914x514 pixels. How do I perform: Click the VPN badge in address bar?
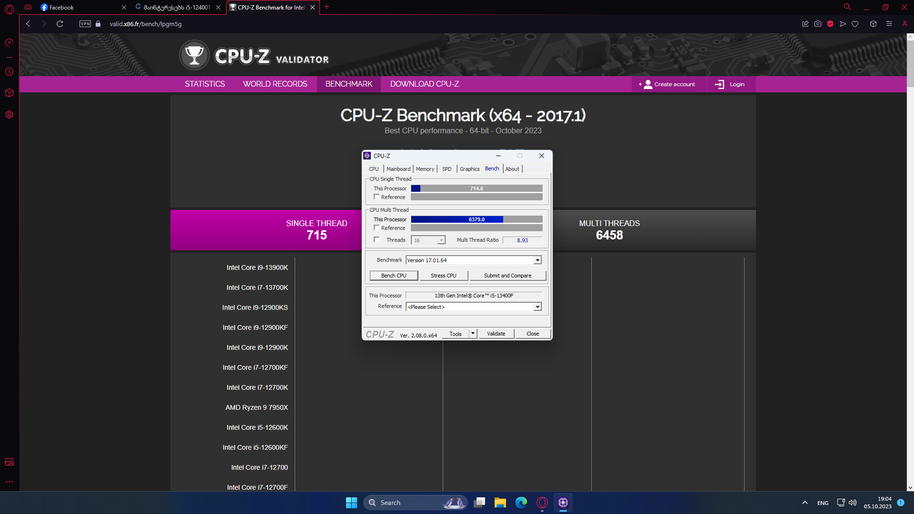(85, 24)
